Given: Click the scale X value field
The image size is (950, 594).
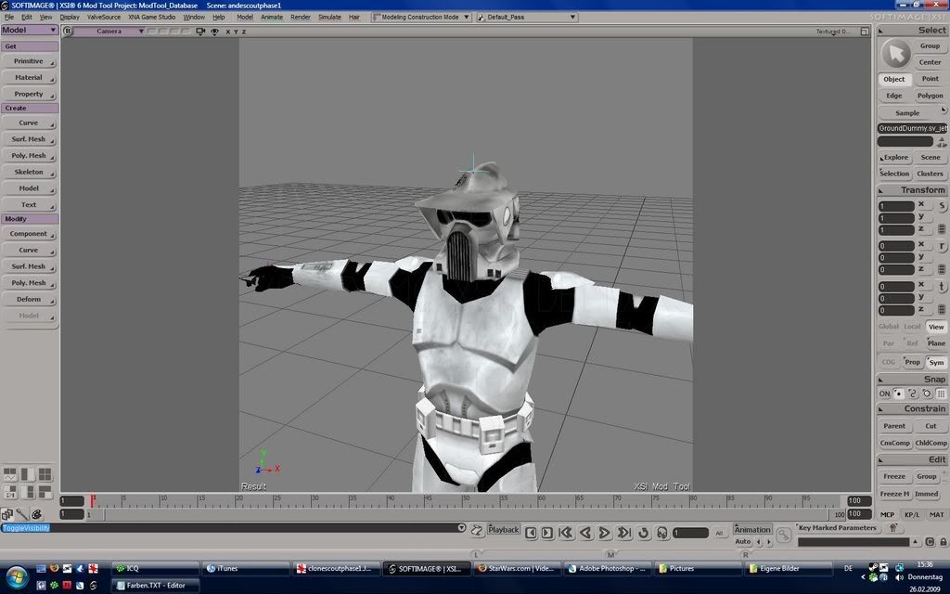Looking at the screenshot, I should [896, 206].
